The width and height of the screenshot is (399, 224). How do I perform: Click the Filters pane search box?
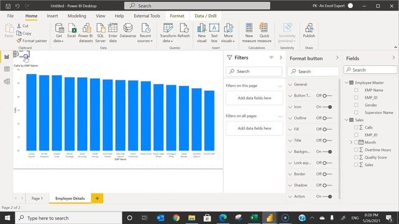click(254, 72)
